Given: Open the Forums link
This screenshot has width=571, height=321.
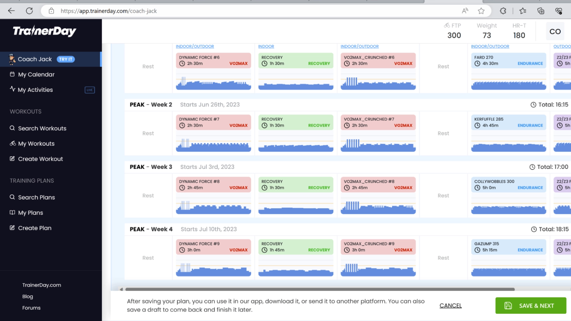Looking at the screenshot, I should (x=31, y=308).
